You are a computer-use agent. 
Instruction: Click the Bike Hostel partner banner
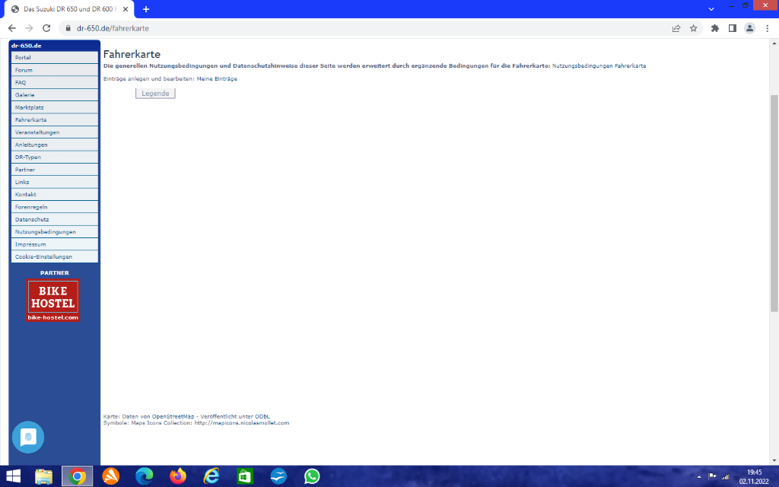coord(52,301)
